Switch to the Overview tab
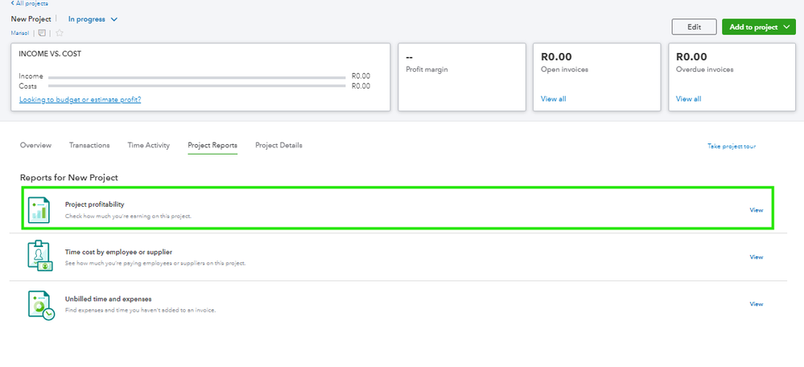804x367 pixels. 35,145
